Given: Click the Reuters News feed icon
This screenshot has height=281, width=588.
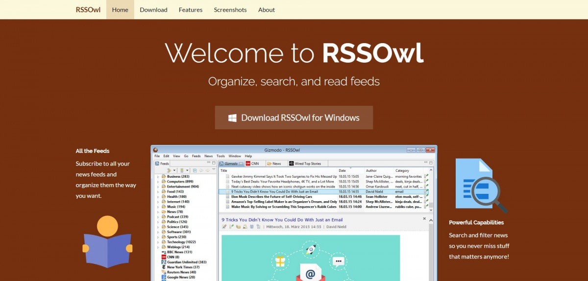Looking at the screenshot, I should point(164,272).
